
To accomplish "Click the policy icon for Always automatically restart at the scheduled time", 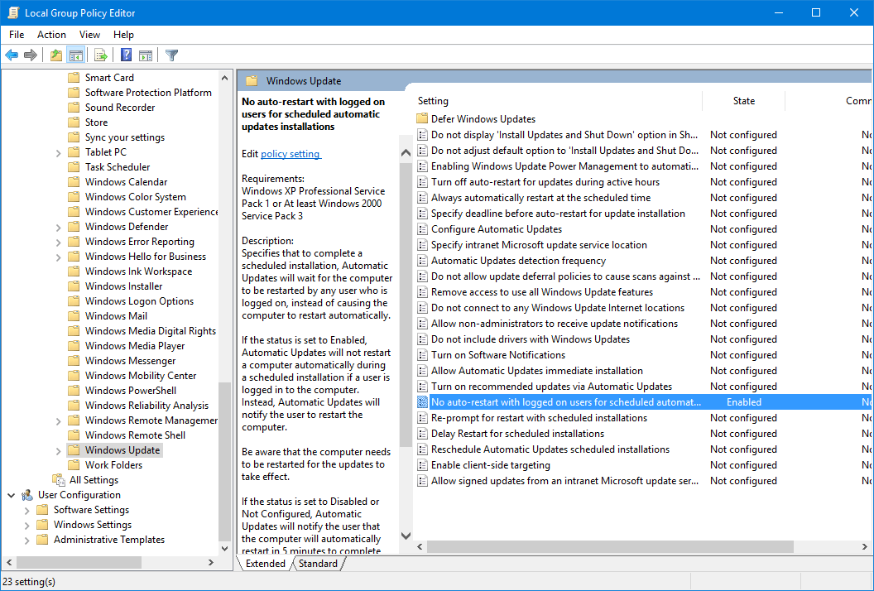I will click(x=422, y=197).
